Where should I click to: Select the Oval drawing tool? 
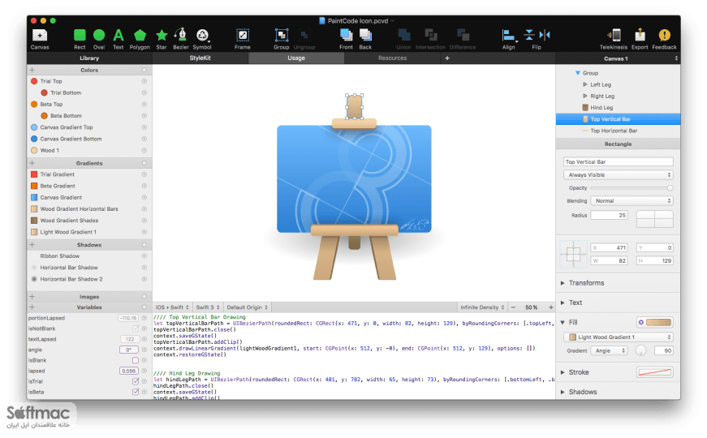click(99, 38)
